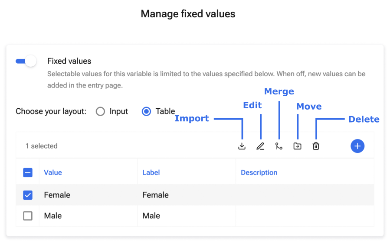Sort by the Value column header

click(53, 172)
